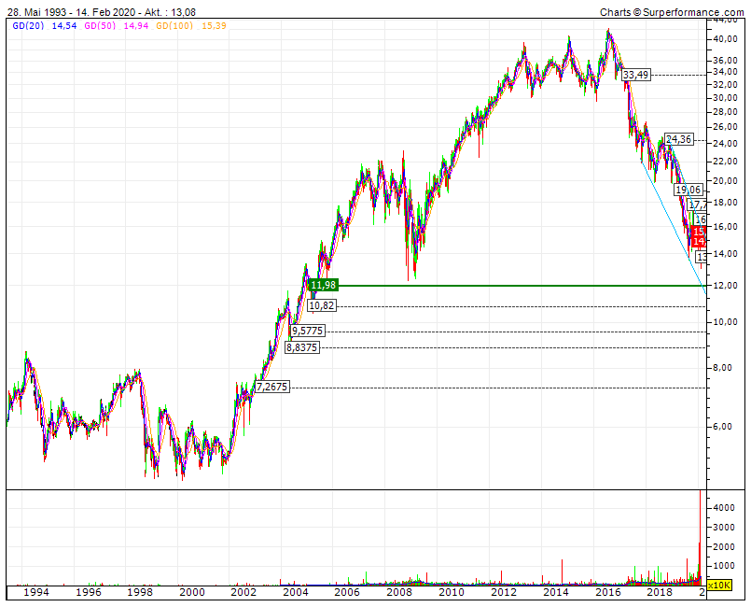Click the 1994 label on time axis
This screenshot has height=607, width=751.
click(x=36, y=593)
